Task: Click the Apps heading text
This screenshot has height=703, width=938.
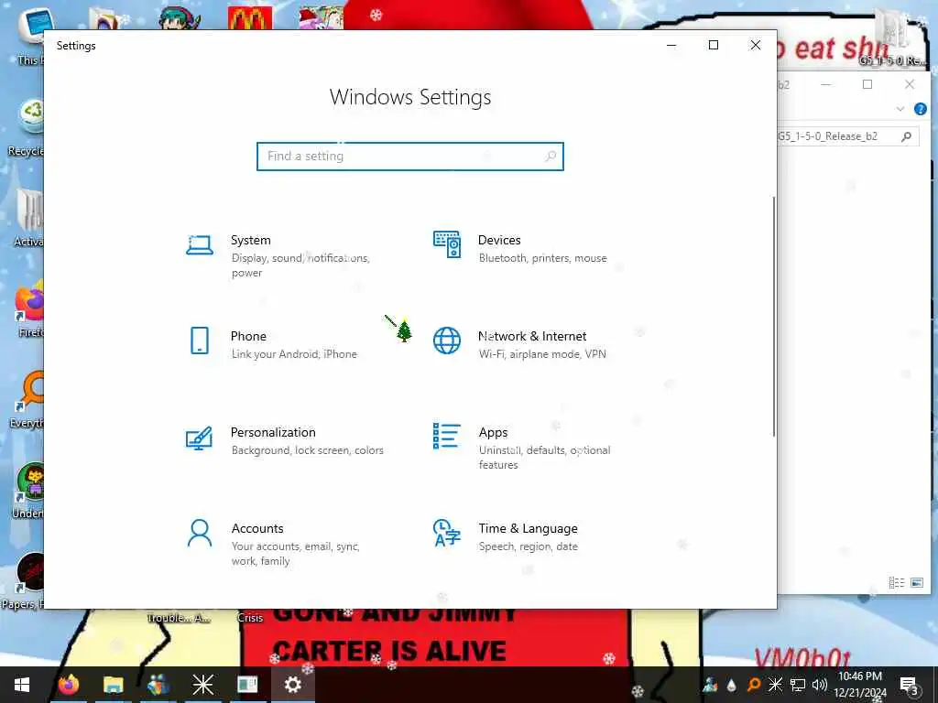Action: point(493,432)
